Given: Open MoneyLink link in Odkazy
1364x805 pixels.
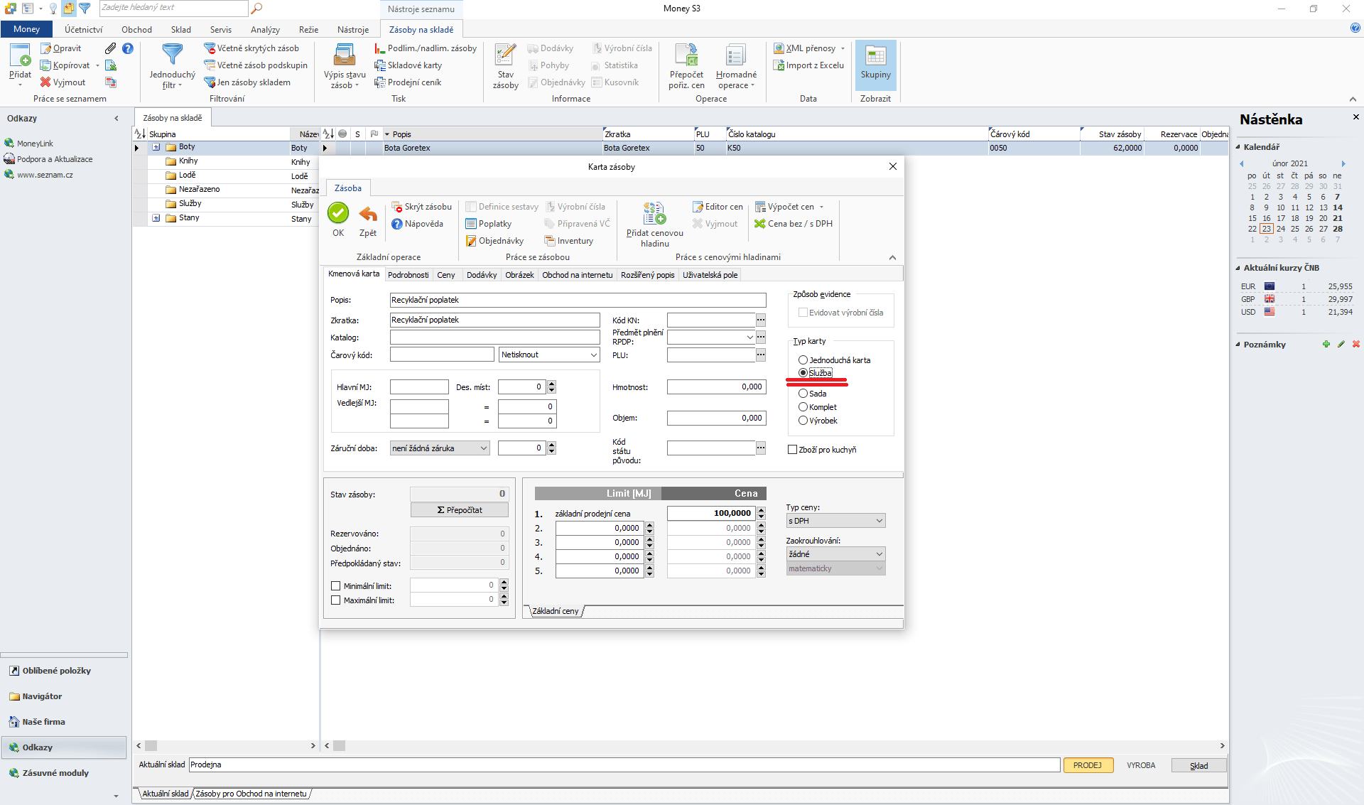Looking at the screenshot, I should 35,144.
